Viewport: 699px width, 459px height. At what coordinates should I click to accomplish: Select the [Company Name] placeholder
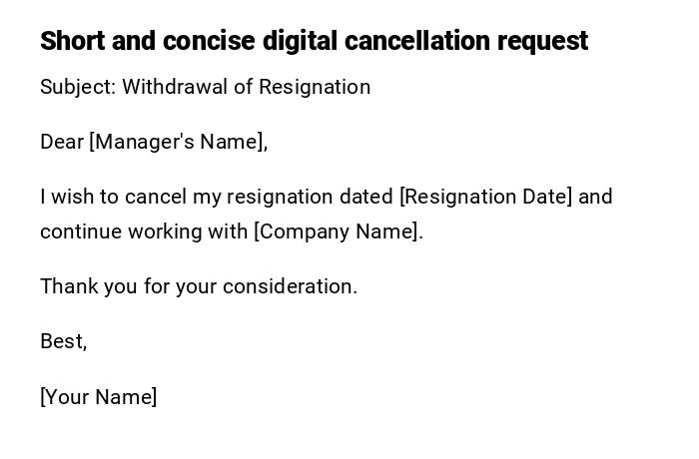pyautogui.click(x=338, y=231)
